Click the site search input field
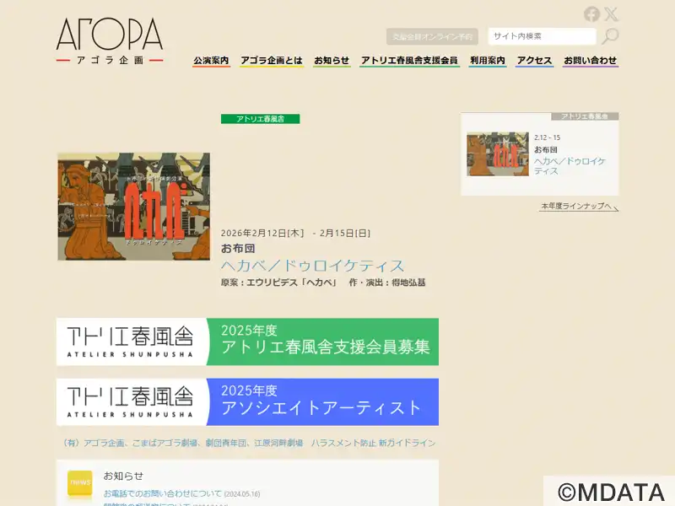 [x=542, y=36]
